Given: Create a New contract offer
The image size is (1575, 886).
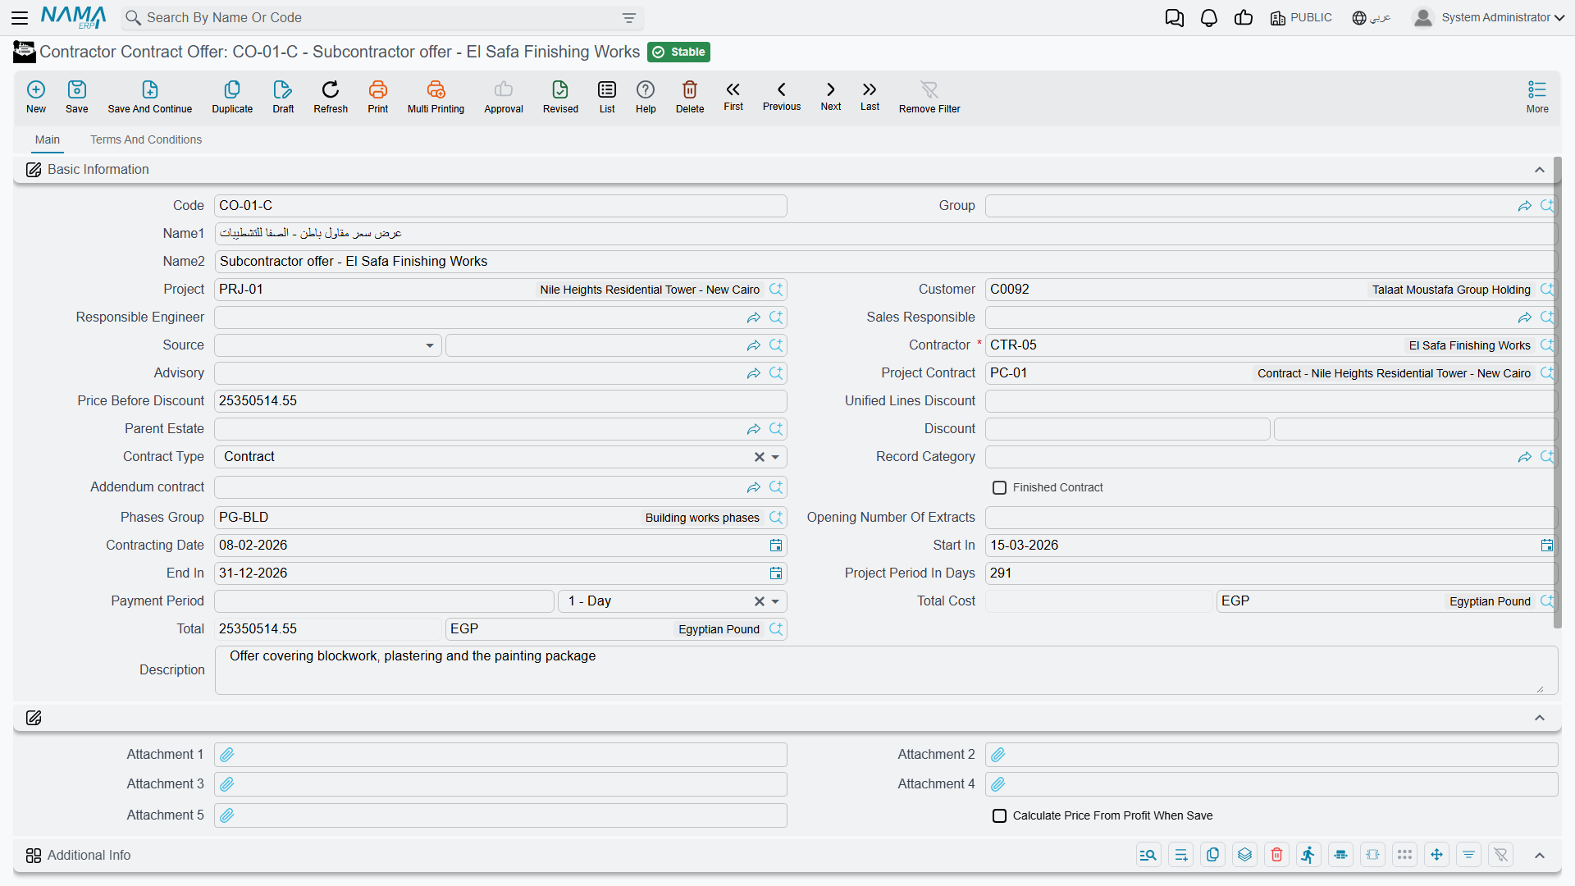Looking at the screenshot, I should pyautogui.click(x=36, y=97).
